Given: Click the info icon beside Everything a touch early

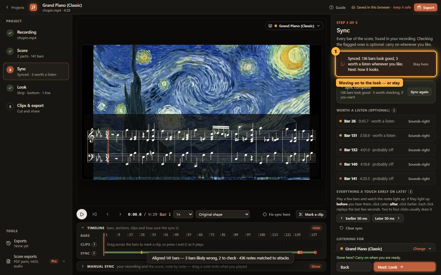Looking at the screenshot, I should click(x=411, y=192).
